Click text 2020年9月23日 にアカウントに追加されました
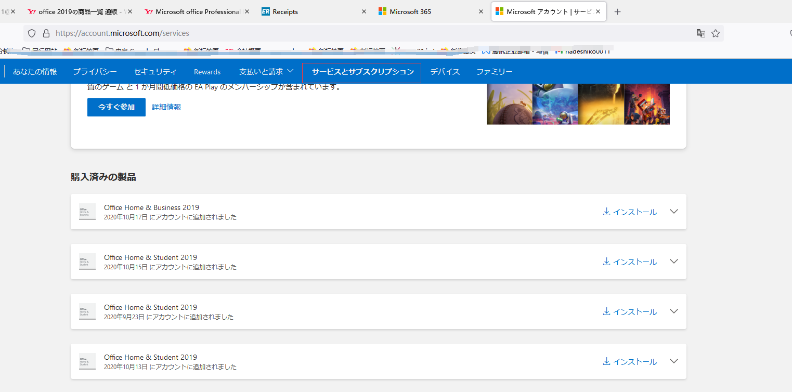 (168, 317)
